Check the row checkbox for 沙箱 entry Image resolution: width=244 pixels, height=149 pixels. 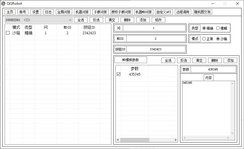8,33
